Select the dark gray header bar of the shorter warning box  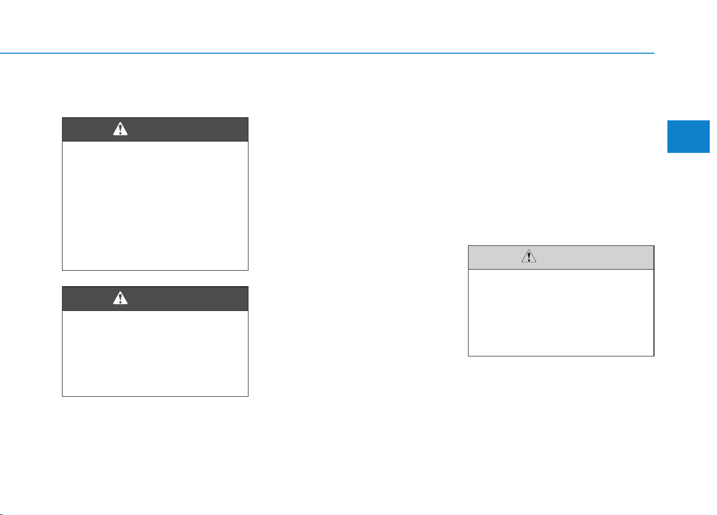coord(155,298)
